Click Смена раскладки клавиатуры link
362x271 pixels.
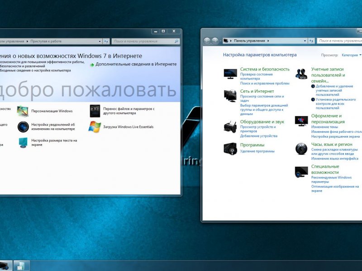(x=334, y=152)
